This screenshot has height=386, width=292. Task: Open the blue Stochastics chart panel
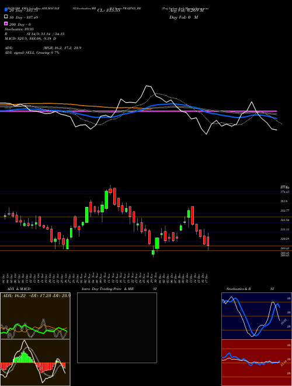click(256, 316)
